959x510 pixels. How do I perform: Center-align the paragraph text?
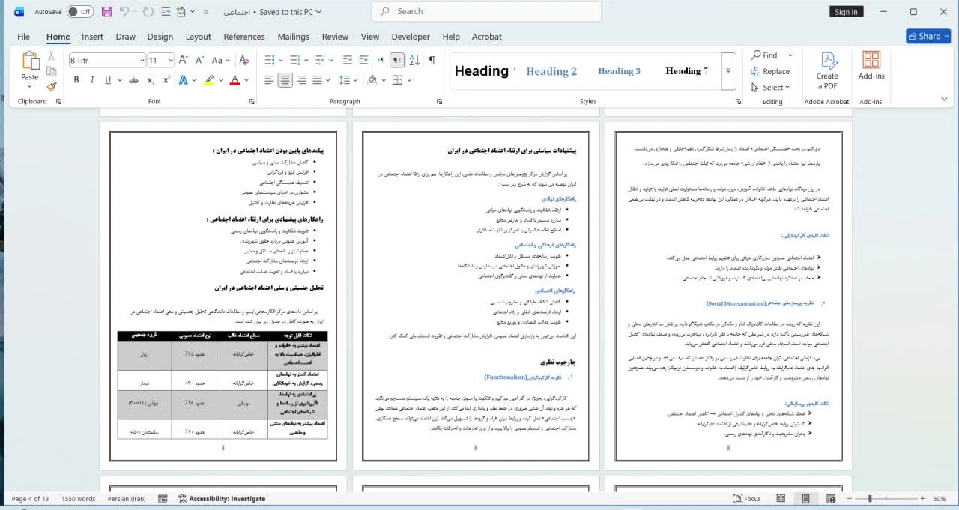coord(285,80)
